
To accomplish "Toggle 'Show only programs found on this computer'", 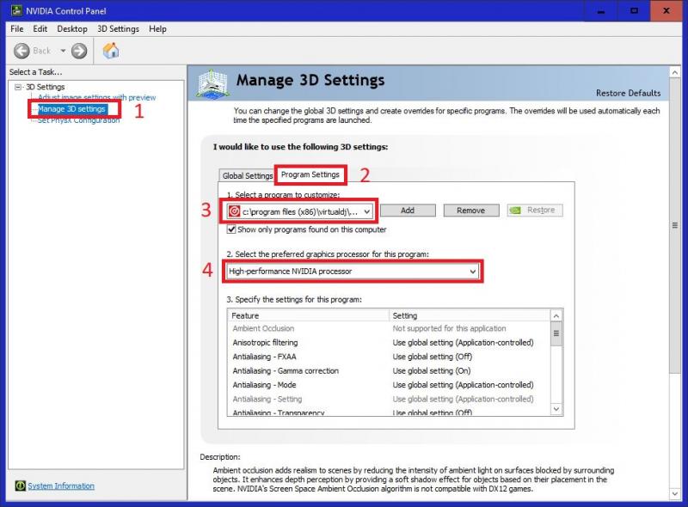I will [231, 229].
